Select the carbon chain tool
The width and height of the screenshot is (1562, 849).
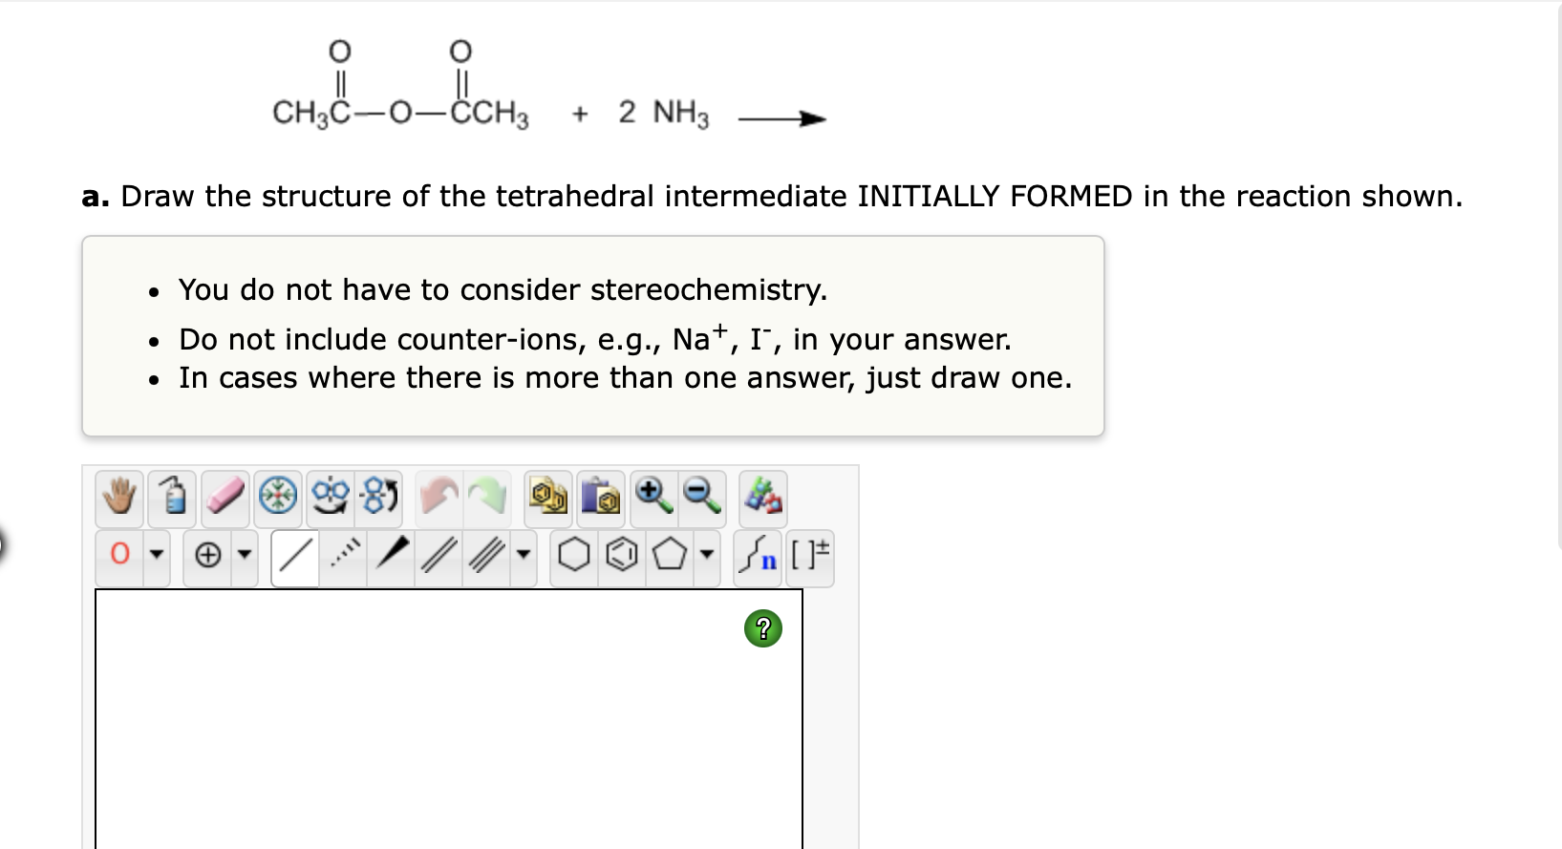click(x=760, y=556)
